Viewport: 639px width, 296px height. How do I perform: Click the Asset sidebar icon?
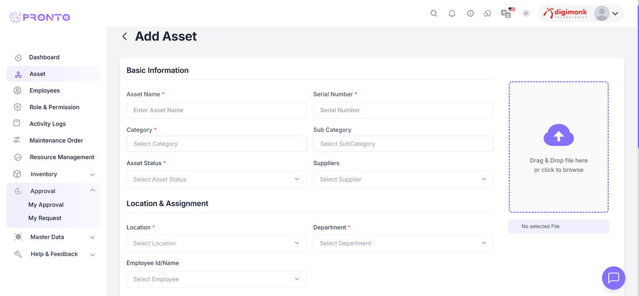pyautogui.click(x=18, y=75)
